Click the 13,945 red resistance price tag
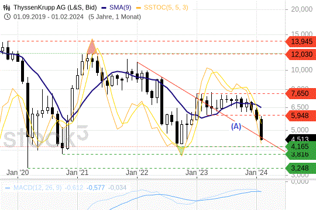The height and width of the screenshot is (210, 316). click(301, 41)
